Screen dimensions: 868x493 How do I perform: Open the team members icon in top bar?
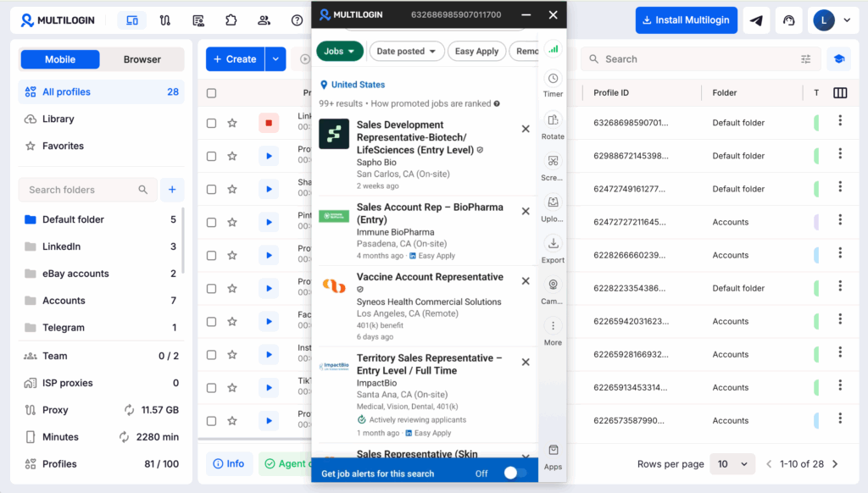click(x=264, y=20)
